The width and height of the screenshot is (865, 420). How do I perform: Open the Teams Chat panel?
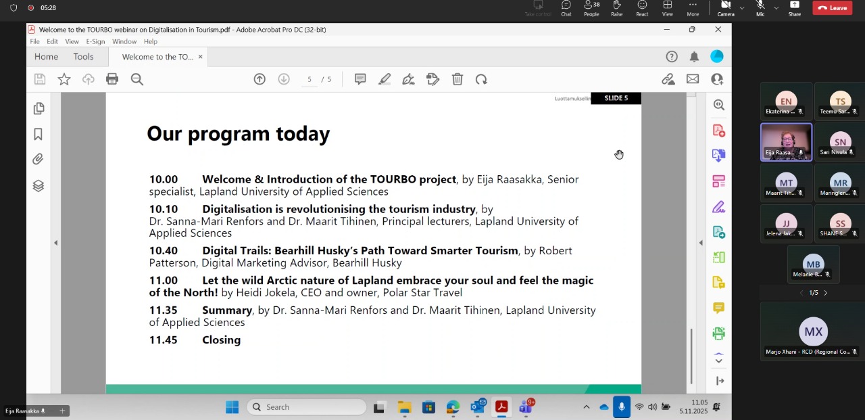[566, 7]
